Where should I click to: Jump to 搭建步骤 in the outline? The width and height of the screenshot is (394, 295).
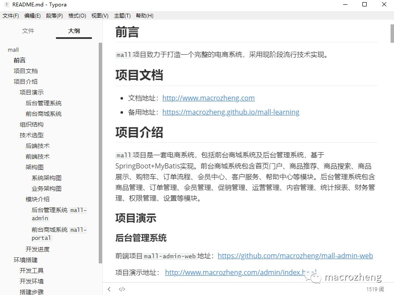32,292
